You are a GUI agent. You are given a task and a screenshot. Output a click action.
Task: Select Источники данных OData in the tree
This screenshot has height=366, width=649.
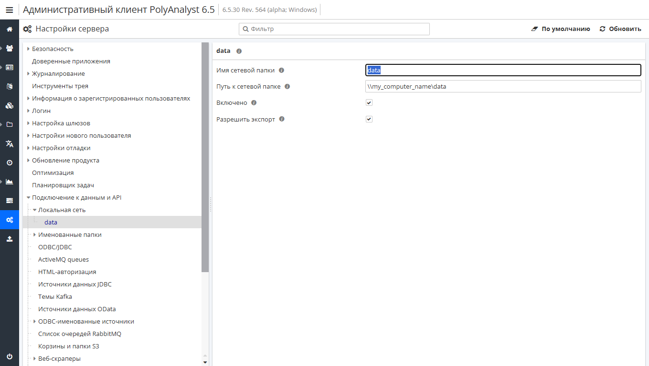[77, 309]
